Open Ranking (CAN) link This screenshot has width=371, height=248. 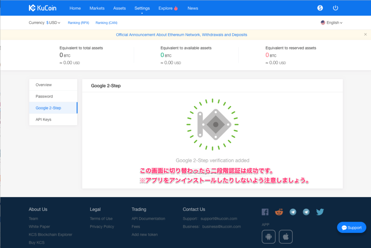(x=106, y=23)
